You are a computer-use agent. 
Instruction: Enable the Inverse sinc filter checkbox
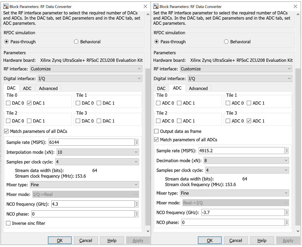9,223
